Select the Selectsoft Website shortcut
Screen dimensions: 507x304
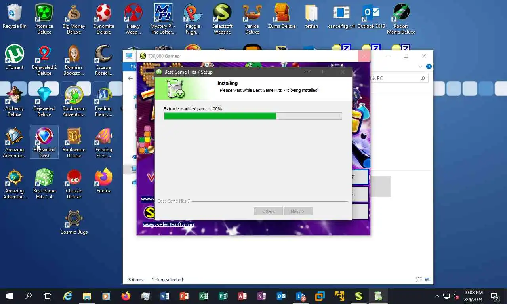pos(222,19)
